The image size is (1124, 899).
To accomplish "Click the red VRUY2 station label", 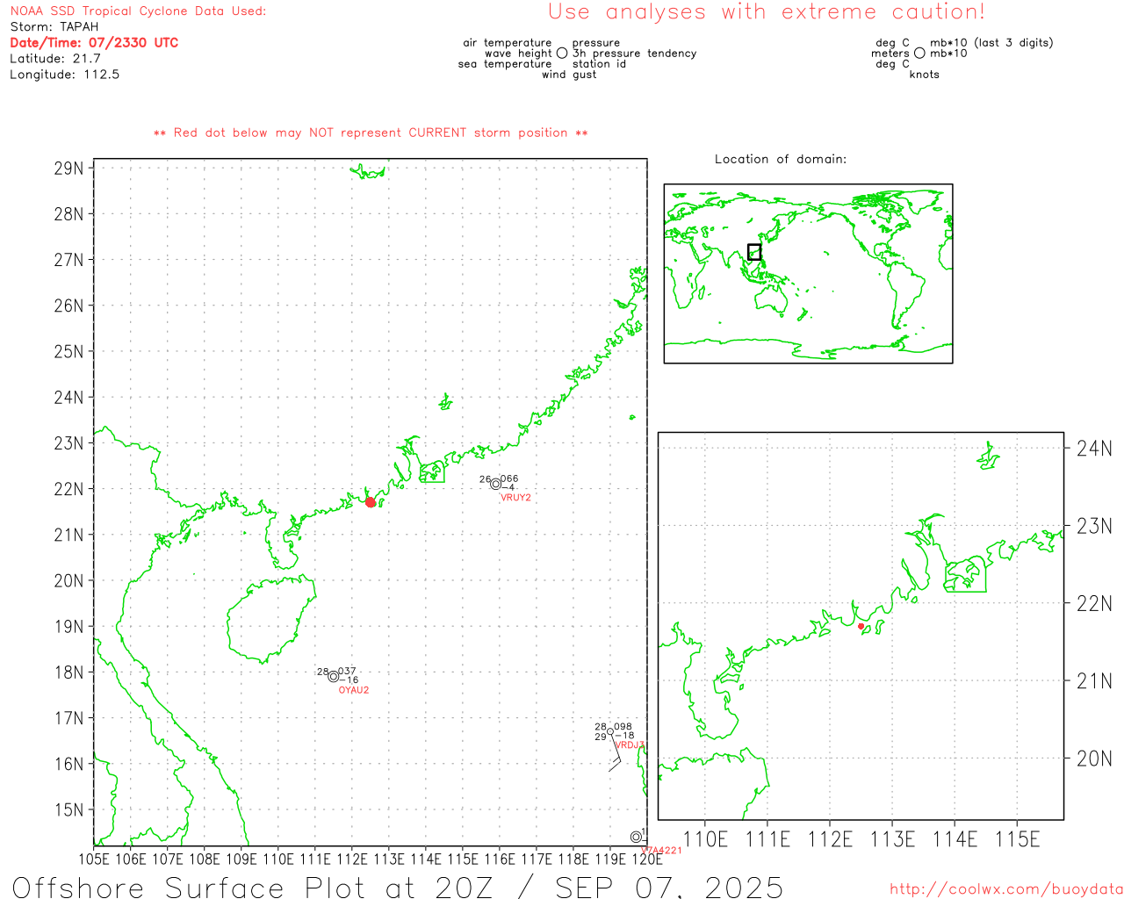I will click(x=515, y=498).
